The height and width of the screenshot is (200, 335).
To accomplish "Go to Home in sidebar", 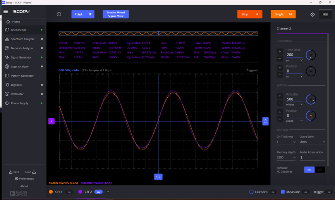I will 16,22.
